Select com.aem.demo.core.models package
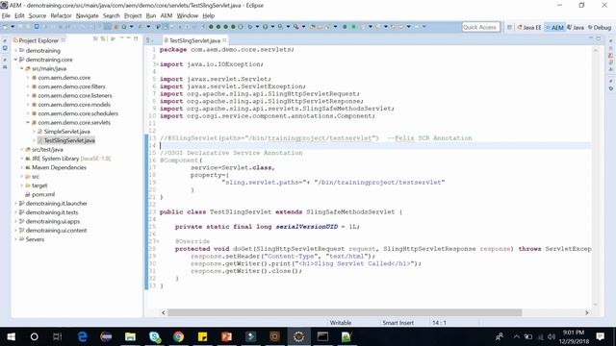The image size is (616, 346). [x=74, y=105]
